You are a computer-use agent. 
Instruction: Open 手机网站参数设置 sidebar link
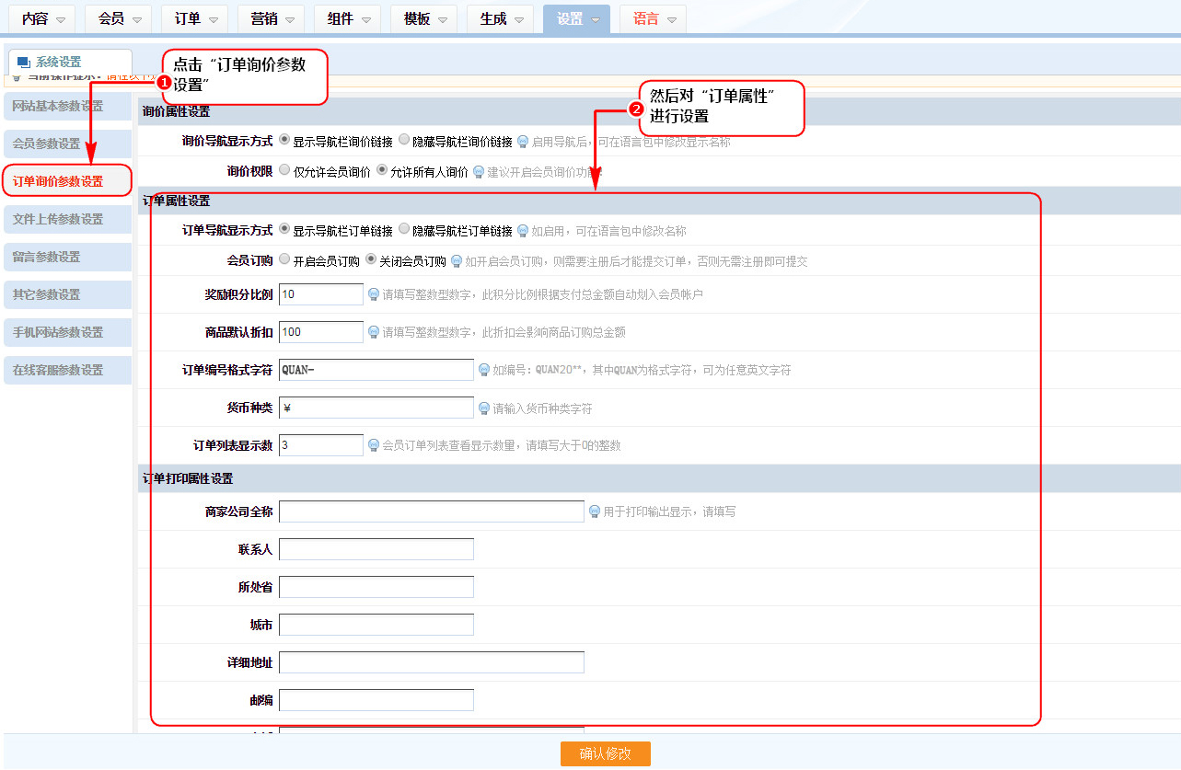click(67, 332)
